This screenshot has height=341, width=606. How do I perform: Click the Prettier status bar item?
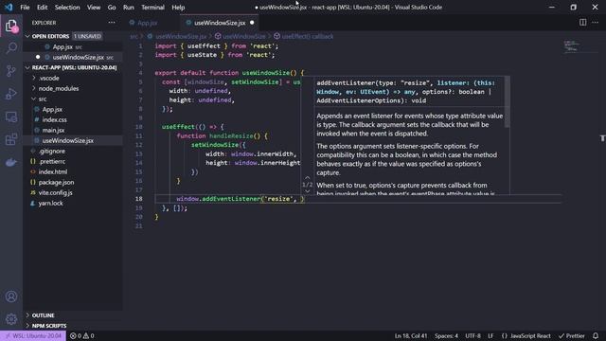tap(572, 335)
